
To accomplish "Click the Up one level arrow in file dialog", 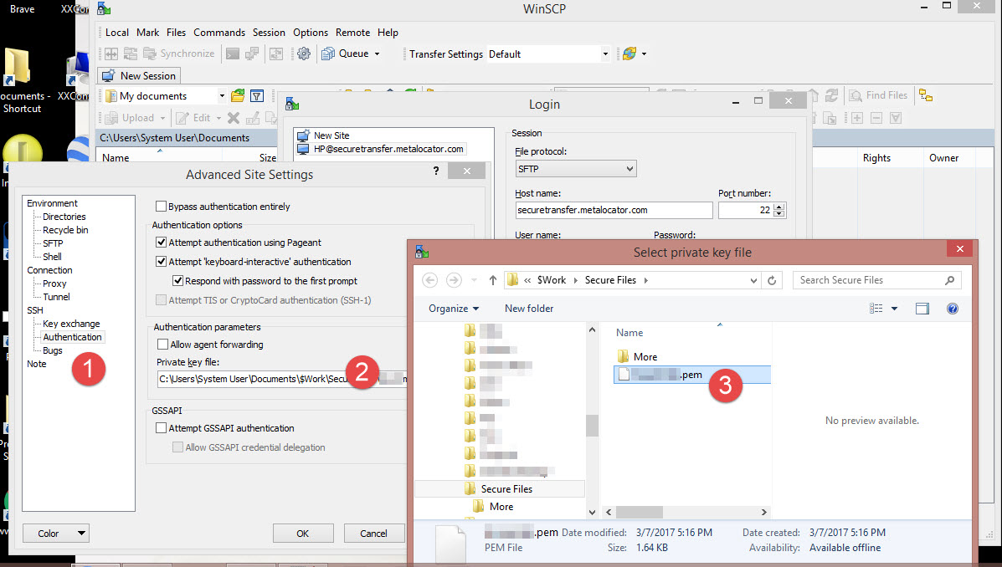I will 493,280.
